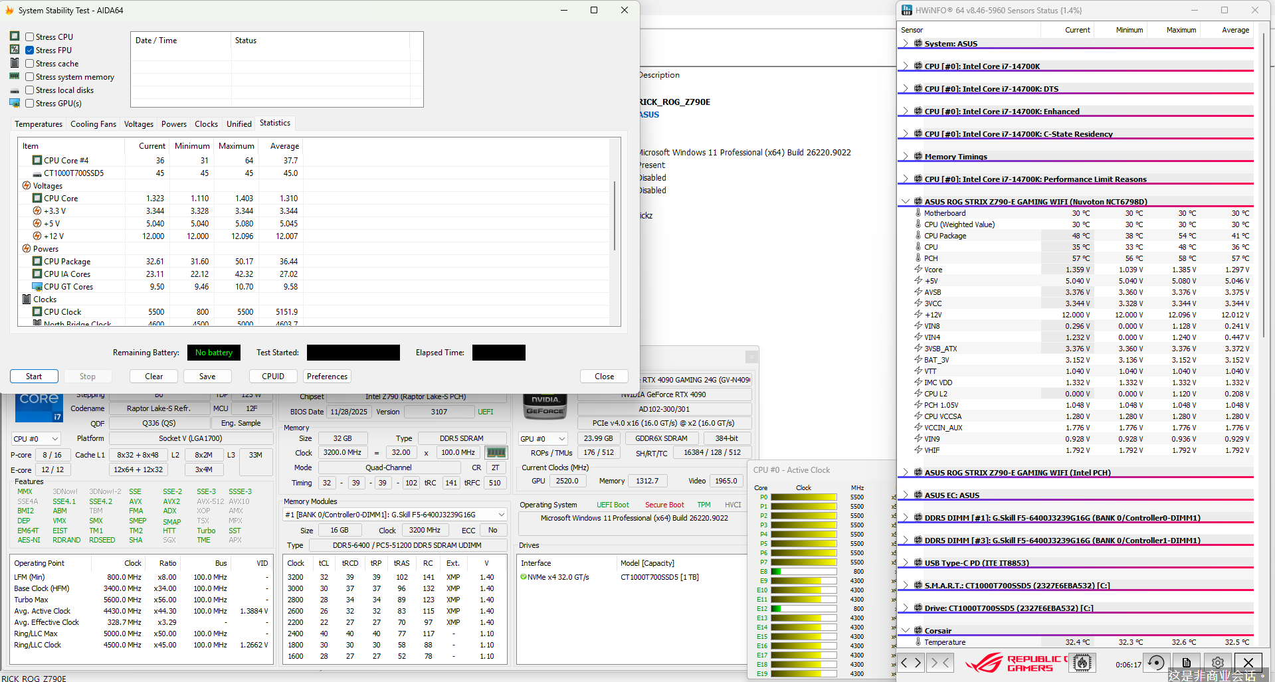1275x682 pixels.
Task: Click the CPU Core #4 chip icon
Action: 37,161
